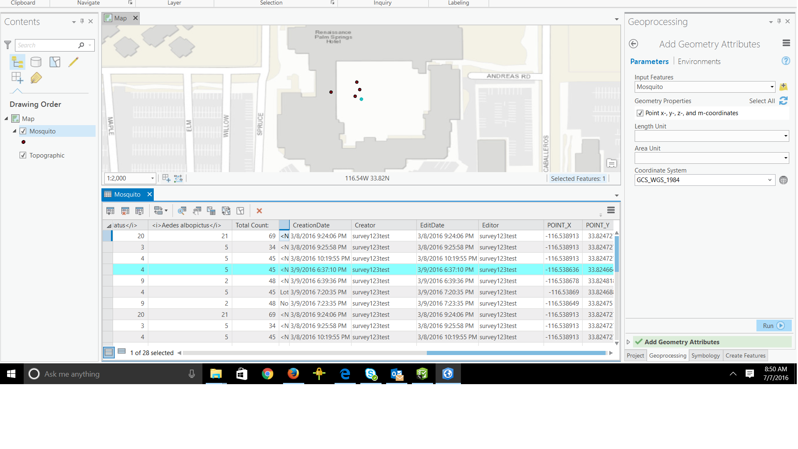The height and width of the screenshot is (449, 798).
Task: Click the Calculate Field table icon
Action: pos(139,211)
